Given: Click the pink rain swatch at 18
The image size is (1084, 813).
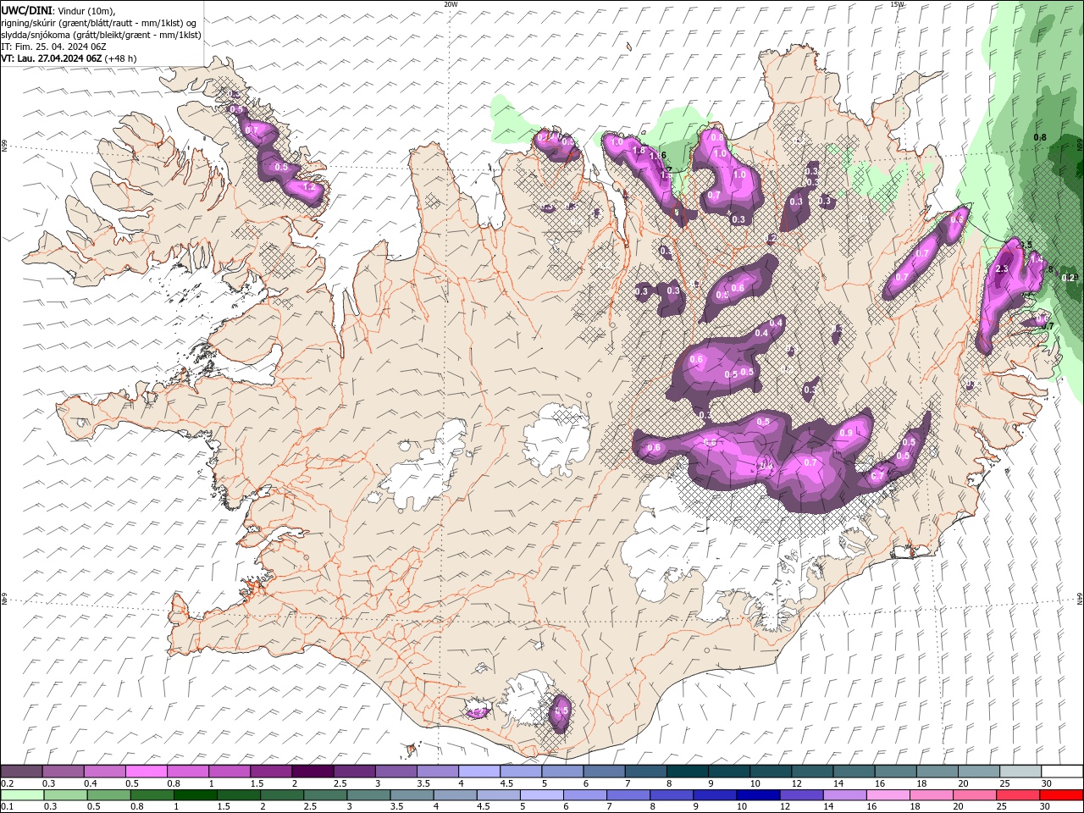Looking at the screenshot, I should tap(931, 795).
